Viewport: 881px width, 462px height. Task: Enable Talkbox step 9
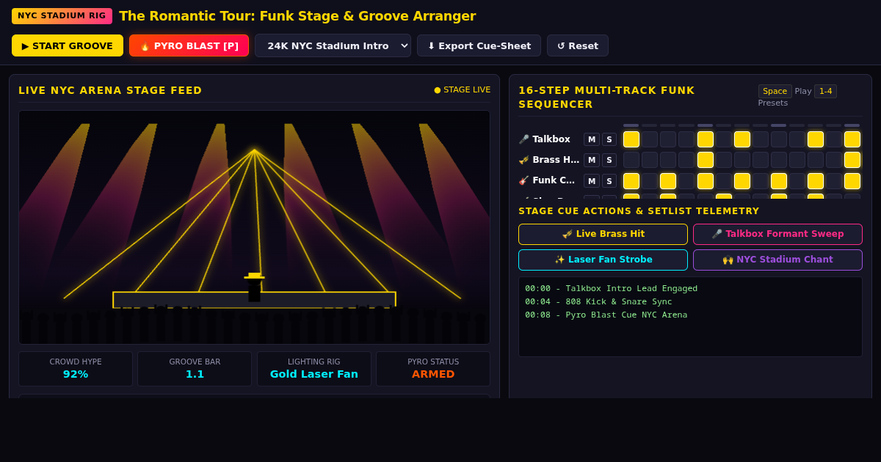click(x=779, y=139)
